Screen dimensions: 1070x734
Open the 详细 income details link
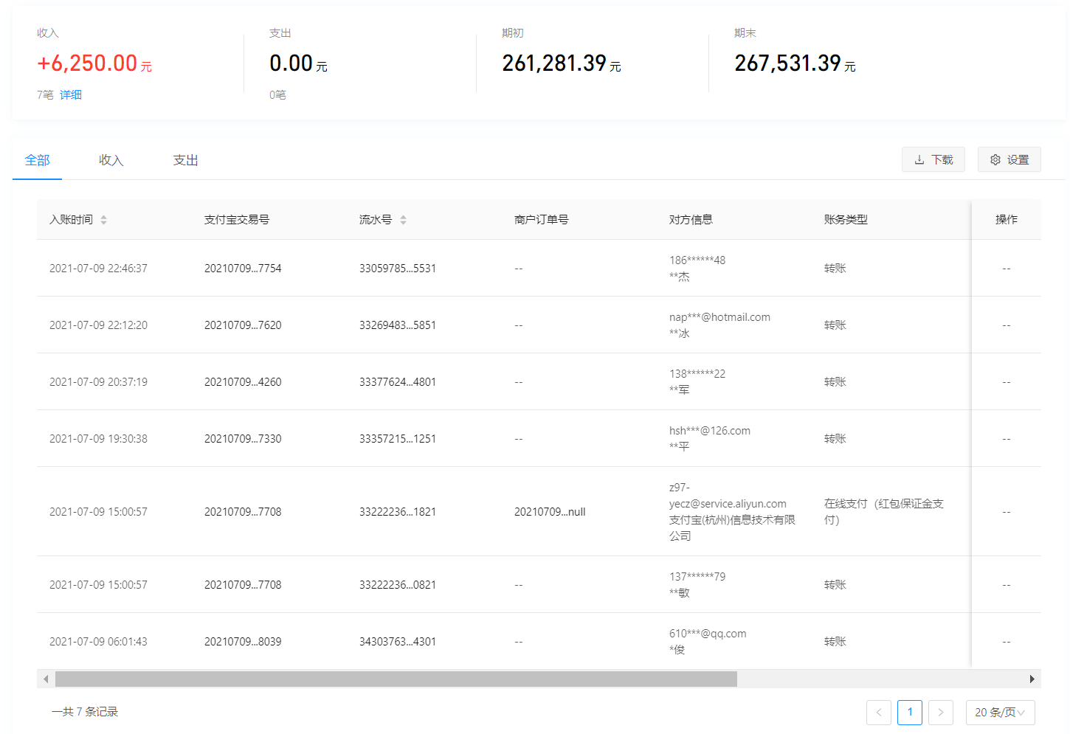[x=71, y=95]
